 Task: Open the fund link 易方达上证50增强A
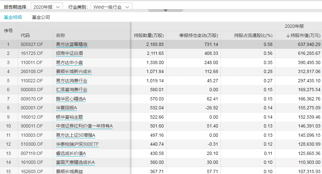tap(75, 135)
